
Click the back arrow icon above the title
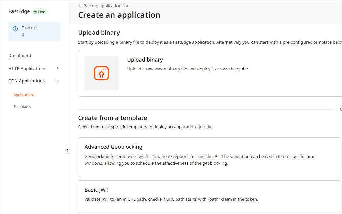(80, 6)
